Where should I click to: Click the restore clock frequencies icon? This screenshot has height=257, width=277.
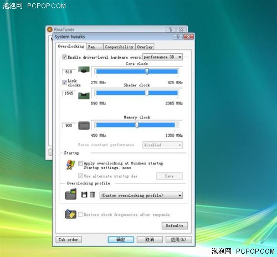click(70, 214)
